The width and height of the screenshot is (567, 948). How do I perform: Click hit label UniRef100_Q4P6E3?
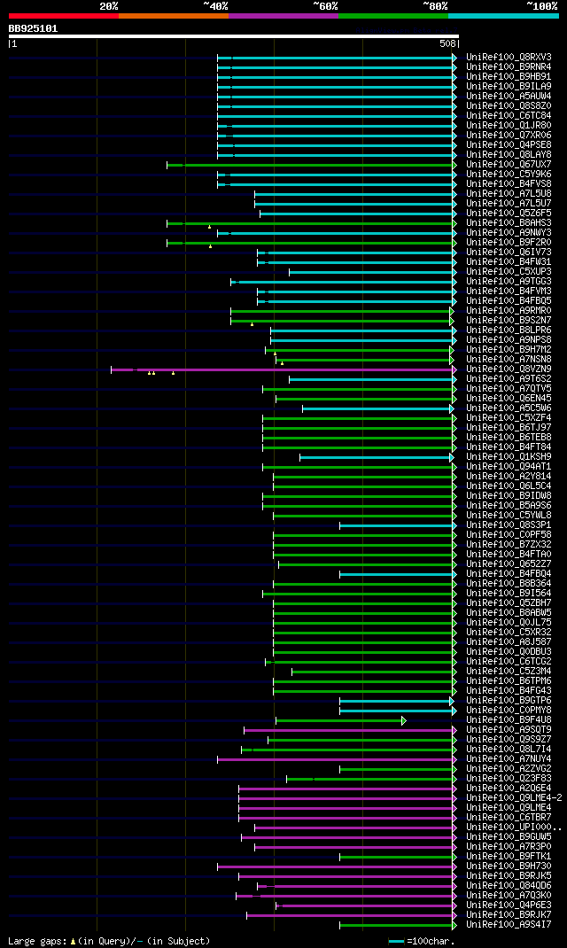click(509, 905)
